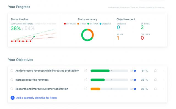Image resolution: width=176 pixels, height=109 pixels.
Task: Open comments for Achieve record revenues objective
Action: (156, 71)
